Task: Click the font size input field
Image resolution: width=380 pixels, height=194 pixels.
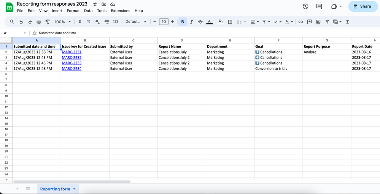Action: (x=164, y=22)
